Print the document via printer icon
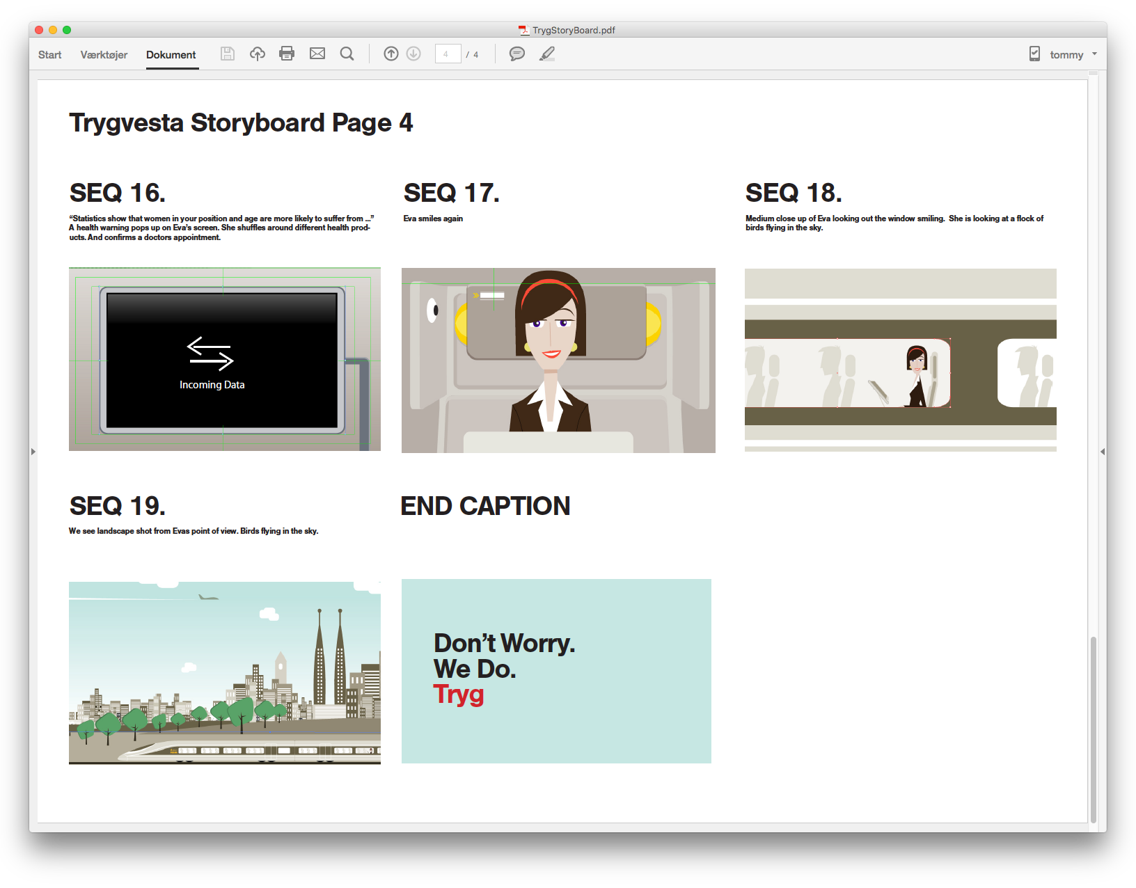This screenshot has height=888, width=1136. pyautogui.click(x=287, y=54)
